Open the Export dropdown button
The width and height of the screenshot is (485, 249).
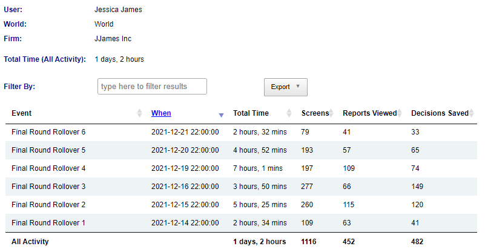point(286,87)
